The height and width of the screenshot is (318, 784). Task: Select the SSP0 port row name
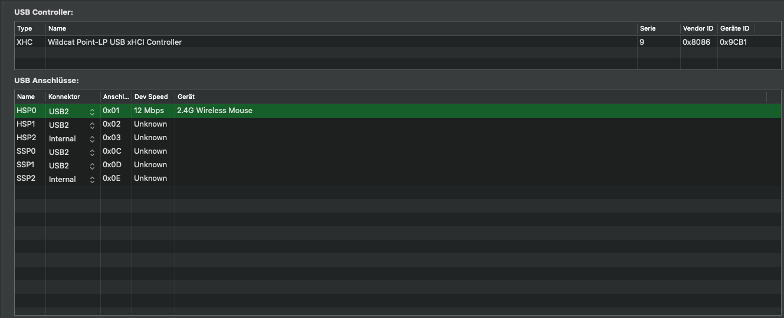coord(27,151)
